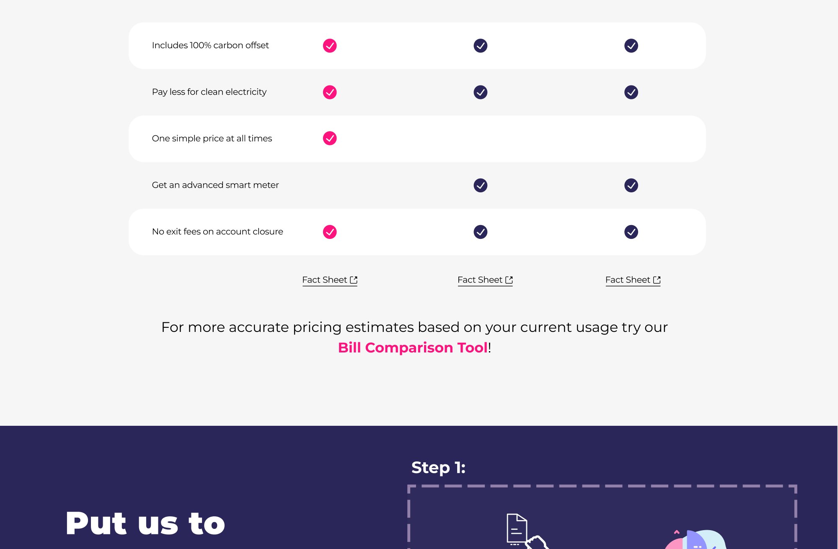Click pink checkmark in No exit fees row
This screenshot has width=838, height=549.
(x=330, y=232)
